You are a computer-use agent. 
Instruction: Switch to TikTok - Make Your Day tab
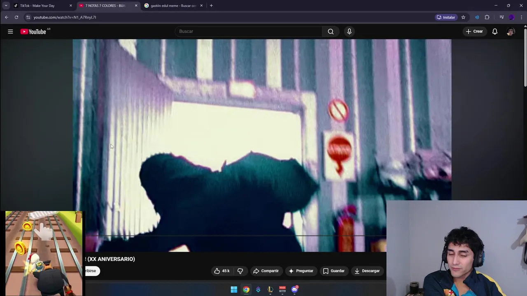click(x=43, y=6)
